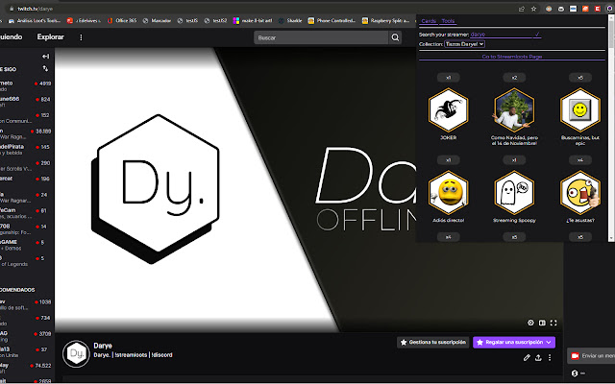The image size is (615, 384).
Task: Click the pencil edit icon under subscription buttons
Action: click(527, 357)
